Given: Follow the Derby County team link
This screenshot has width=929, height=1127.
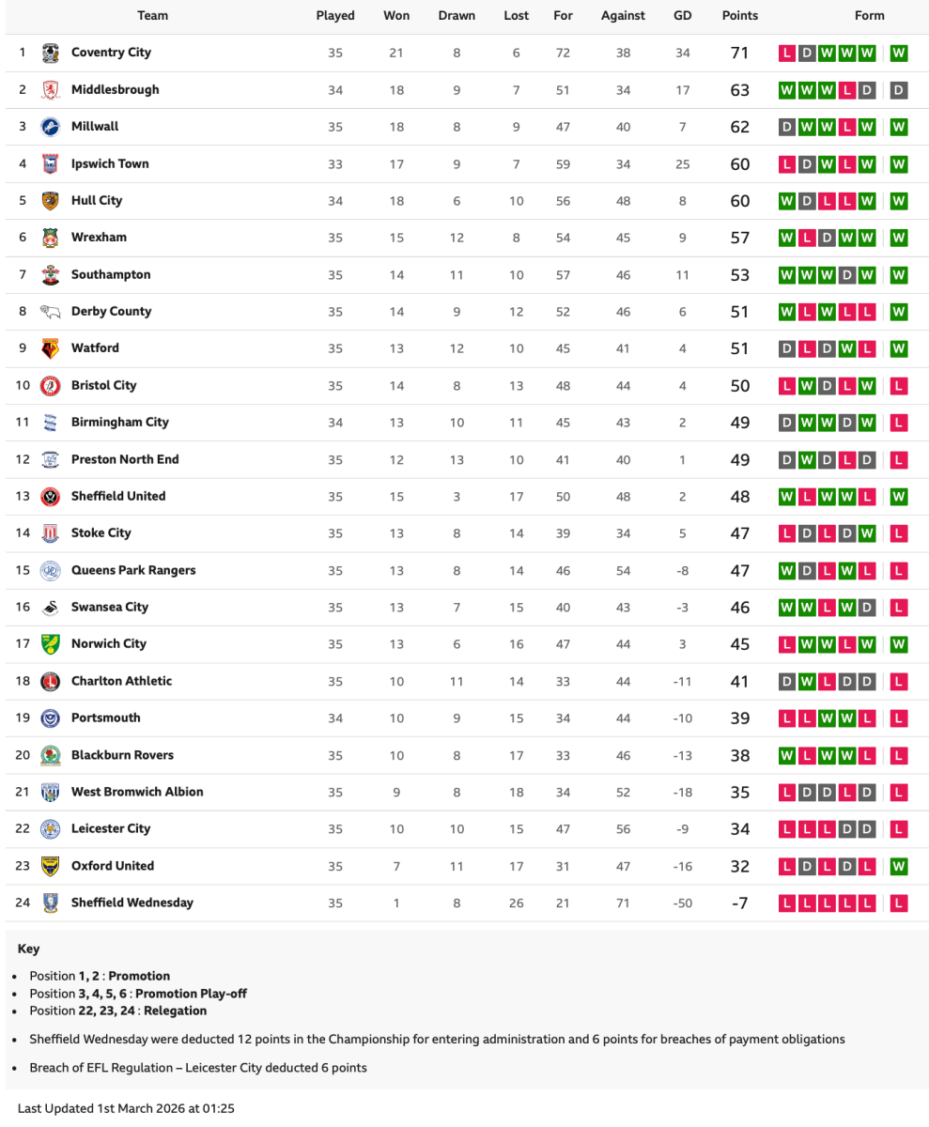Looking at the screenshot, I should coord(111,312).
